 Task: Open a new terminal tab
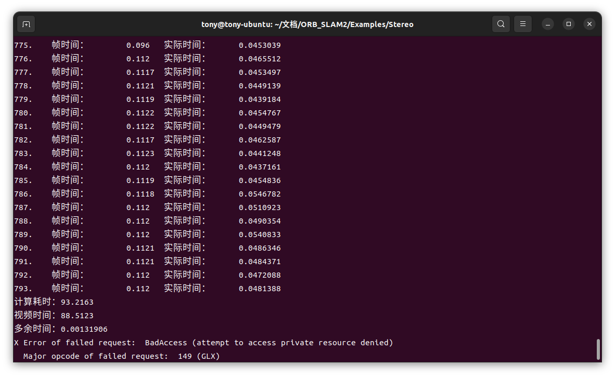point(26,24)
